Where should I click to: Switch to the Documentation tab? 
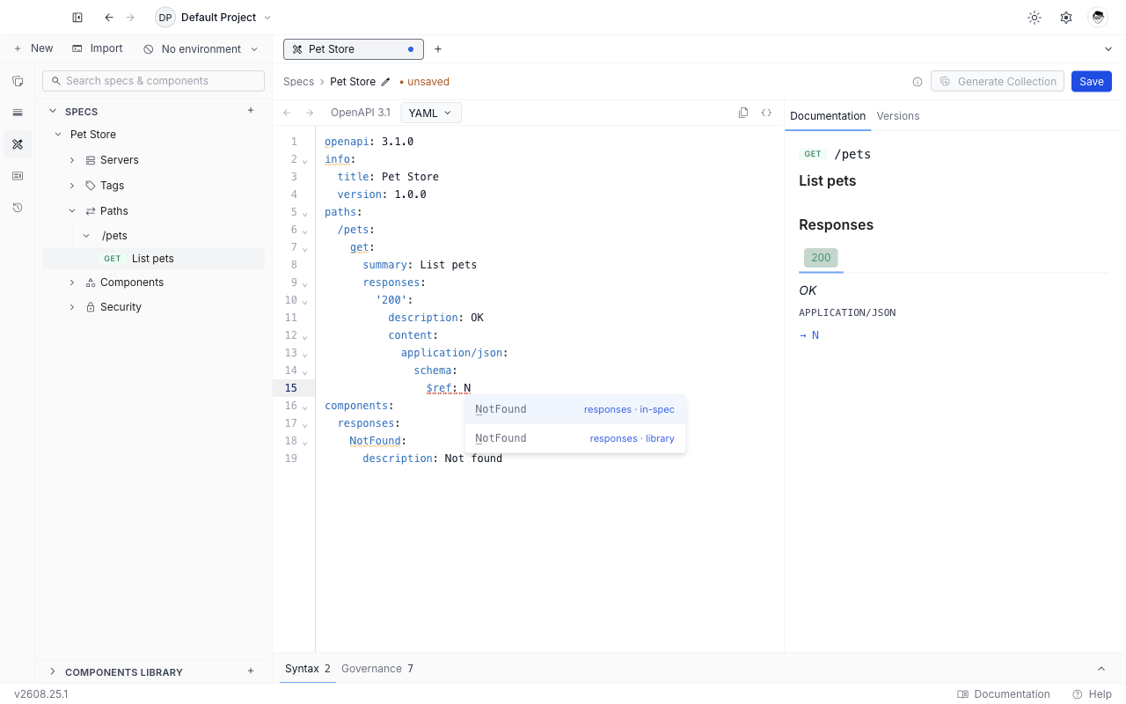point(828,116)
